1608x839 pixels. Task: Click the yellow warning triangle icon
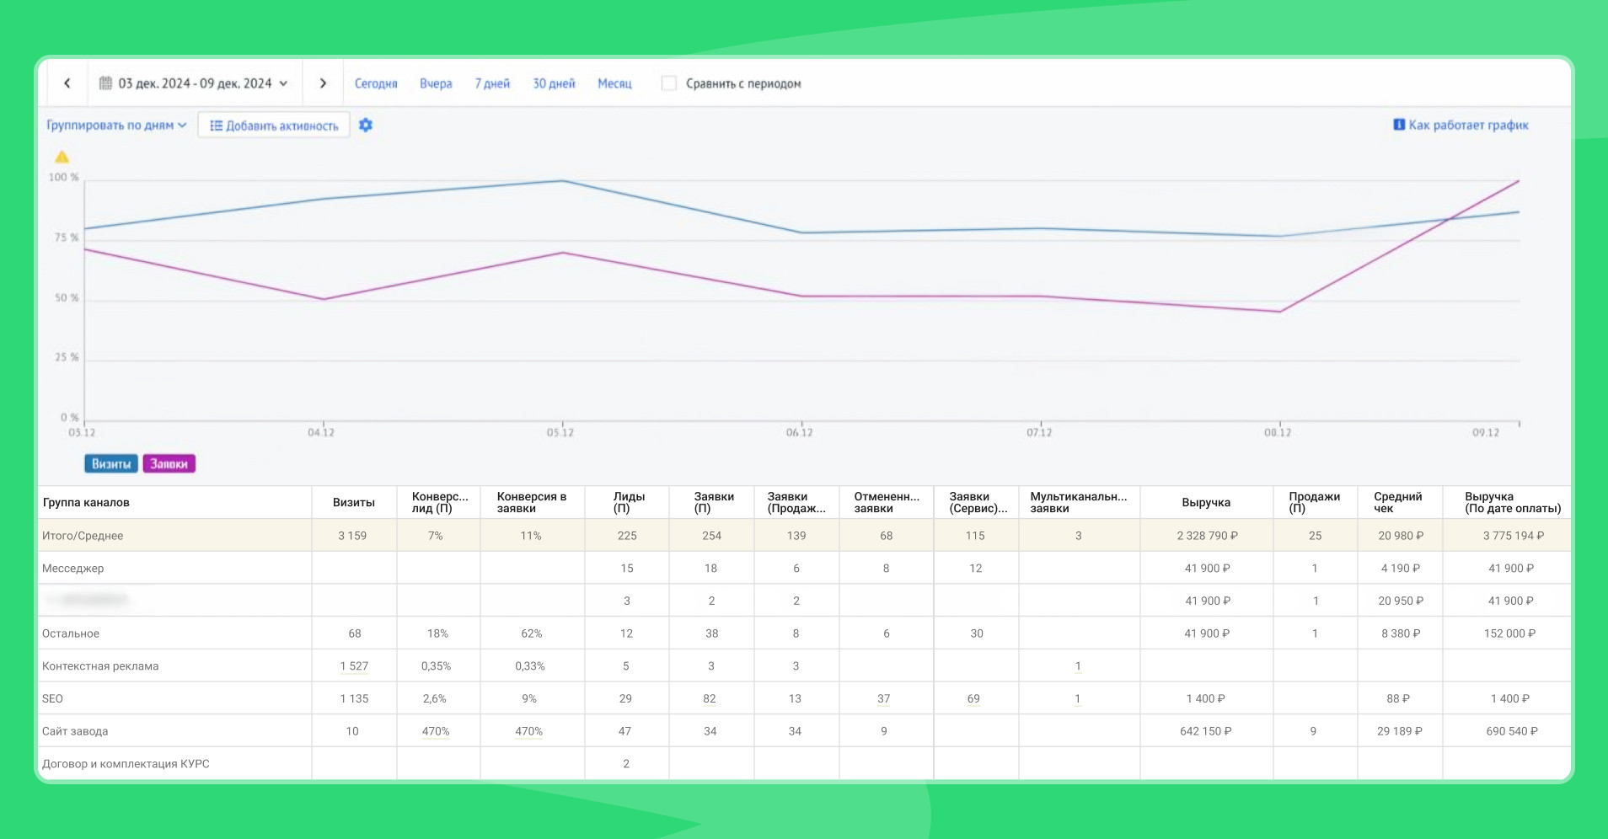click(62, 158)
